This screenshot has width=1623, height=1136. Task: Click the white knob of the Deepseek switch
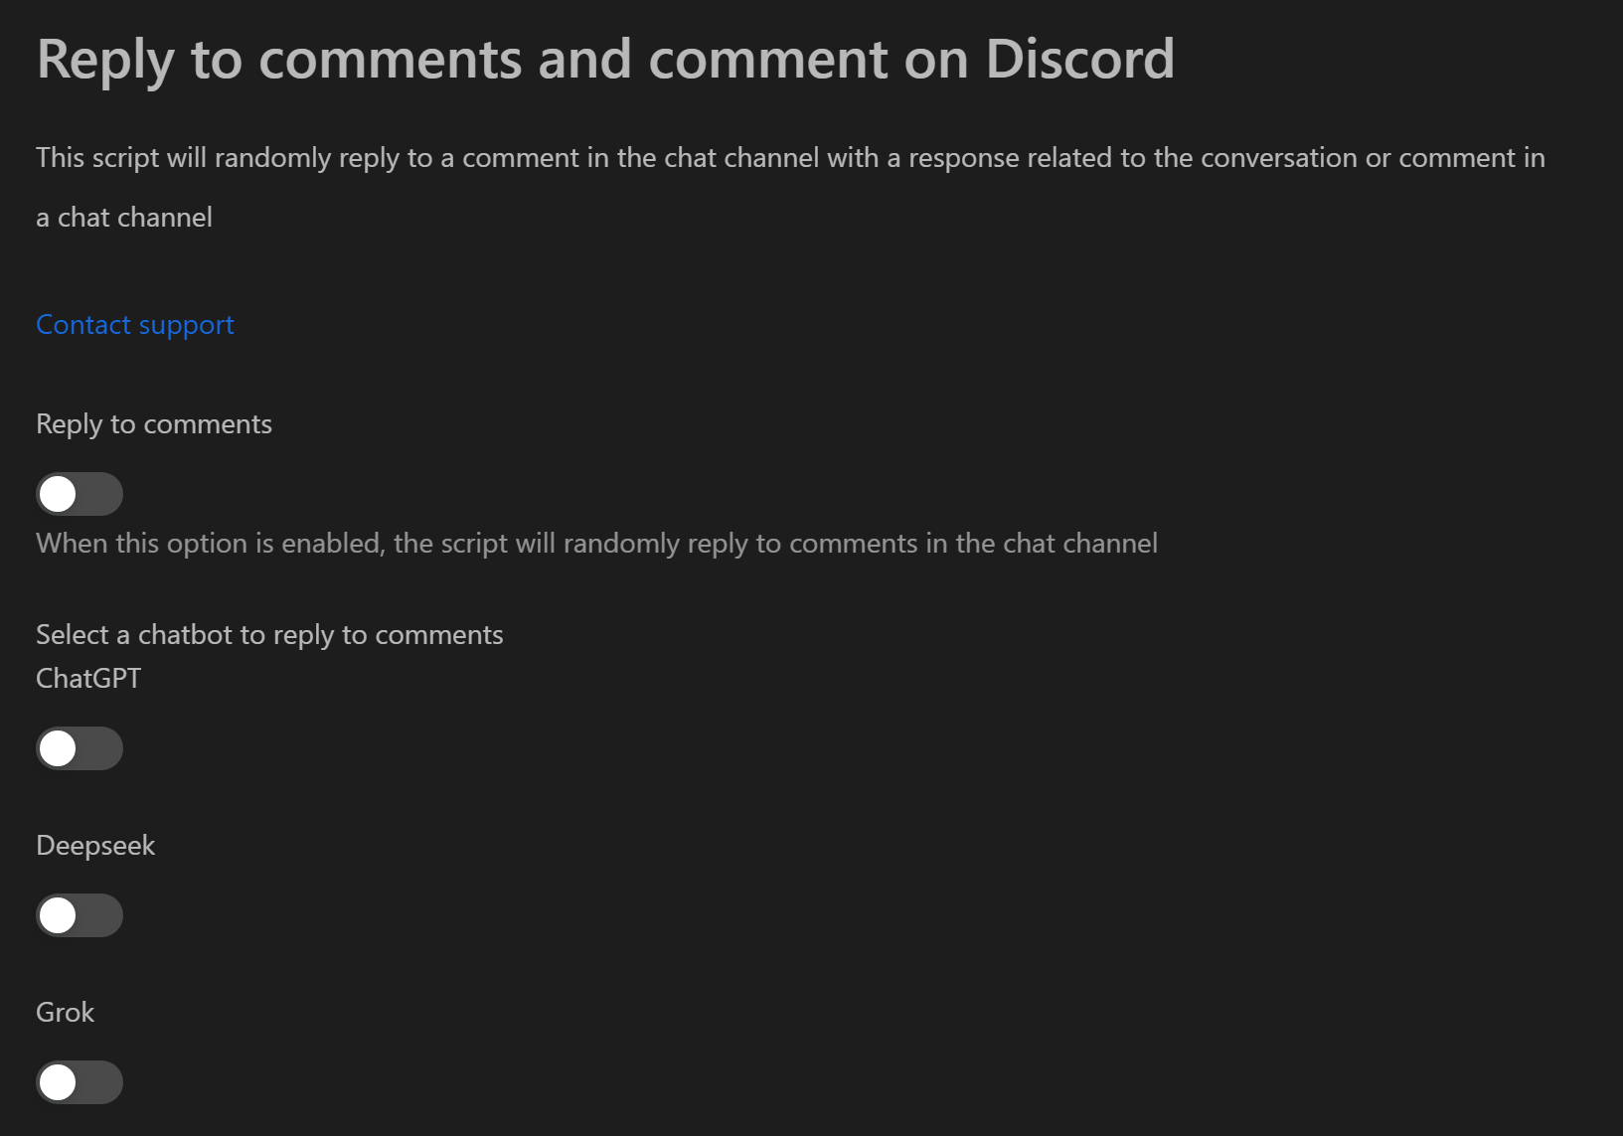pyautogui.click(x=58, y=915)
